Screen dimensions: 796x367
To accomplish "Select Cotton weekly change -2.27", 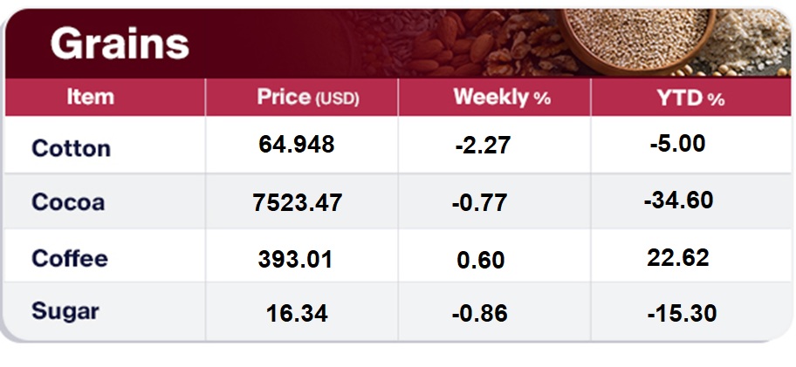I will pos(483,146).
